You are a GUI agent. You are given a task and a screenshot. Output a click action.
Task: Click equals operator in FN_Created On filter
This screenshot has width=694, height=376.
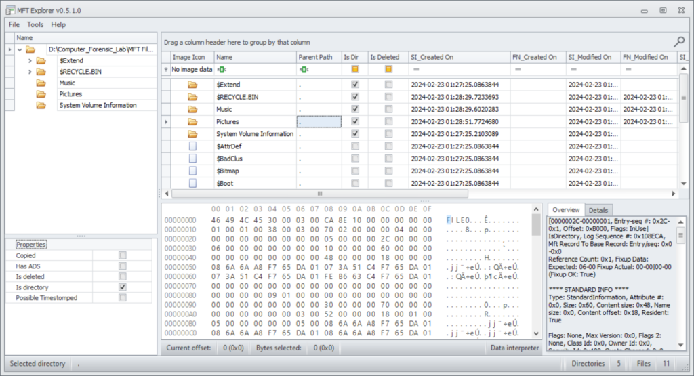click(x=517, y=70)
